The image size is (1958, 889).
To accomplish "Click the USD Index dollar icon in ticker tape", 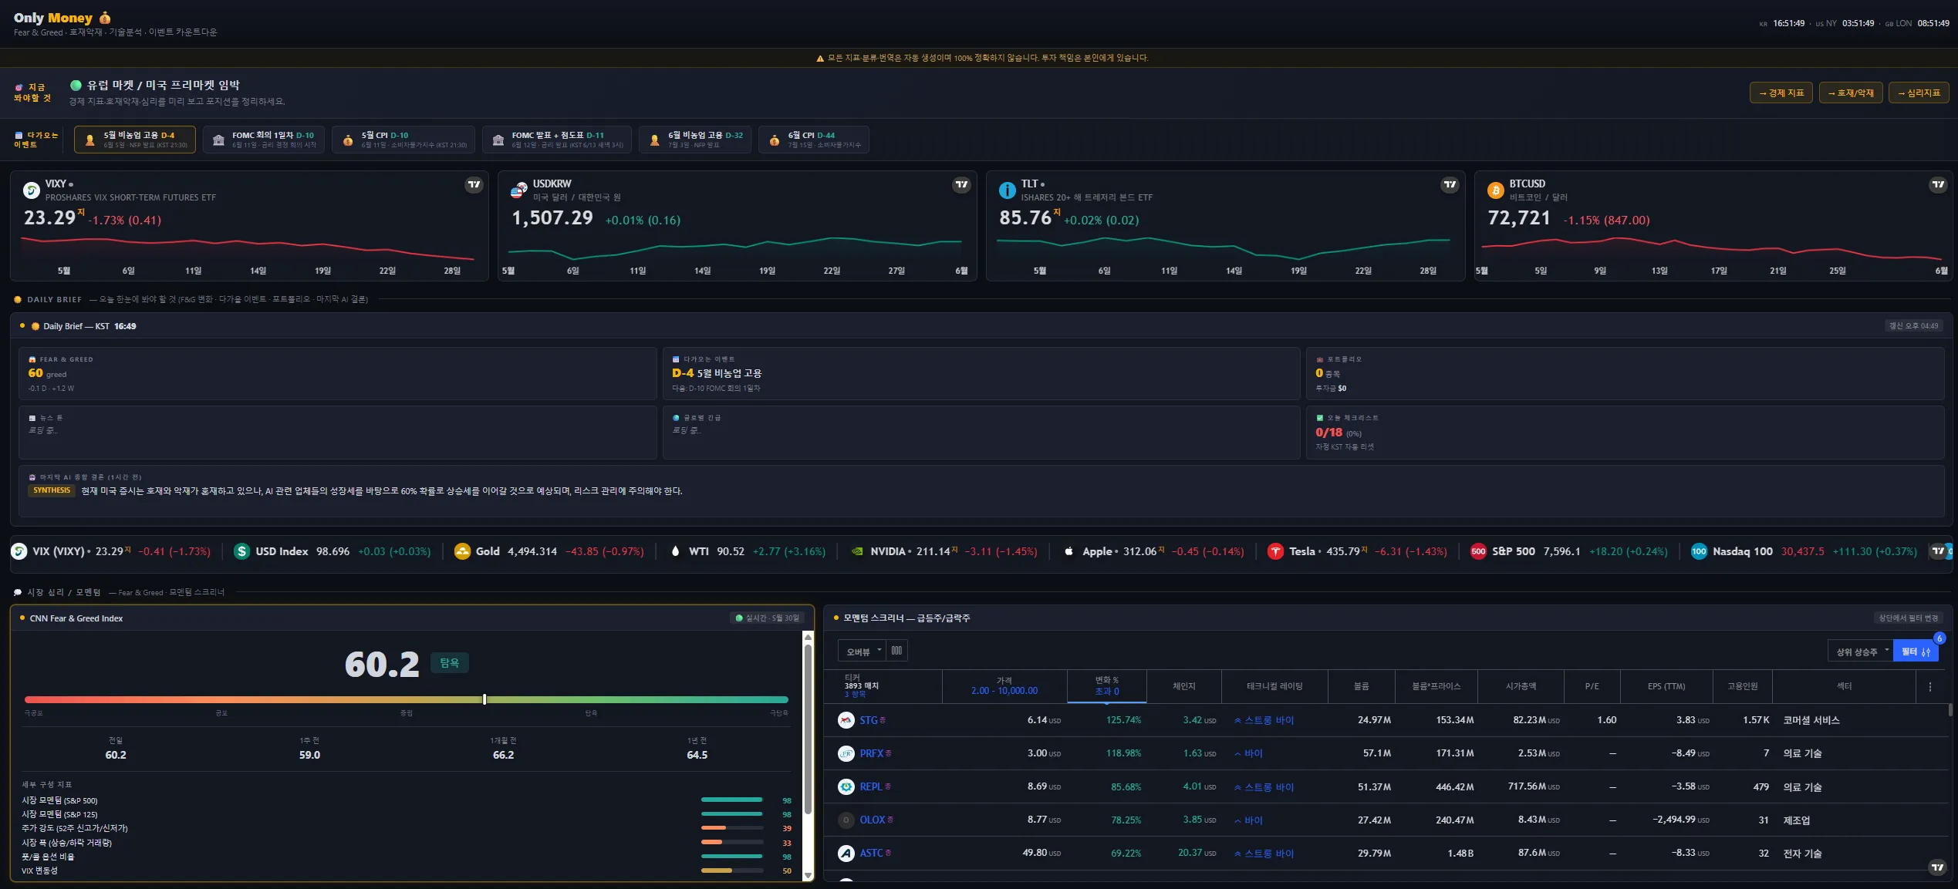I will [241, 551].
